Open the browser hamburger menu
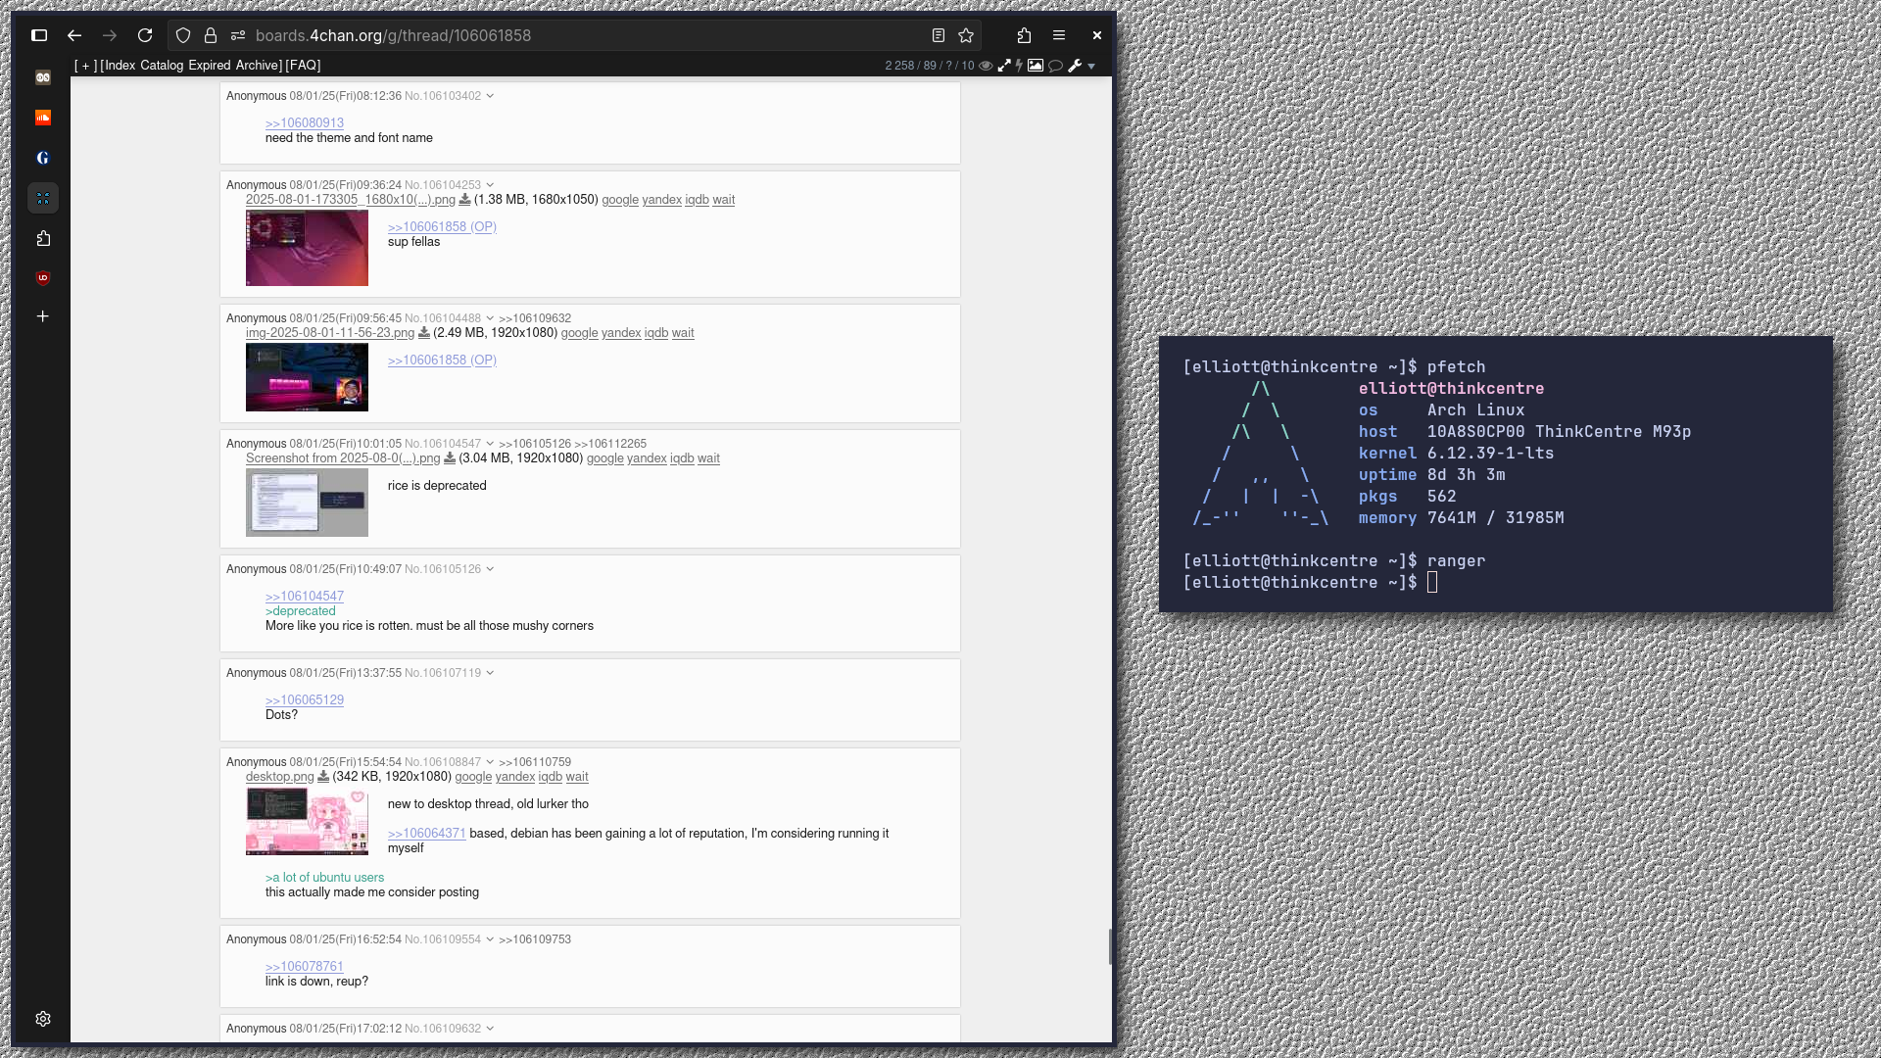 pyautogui.click(x=1059, y=35)
